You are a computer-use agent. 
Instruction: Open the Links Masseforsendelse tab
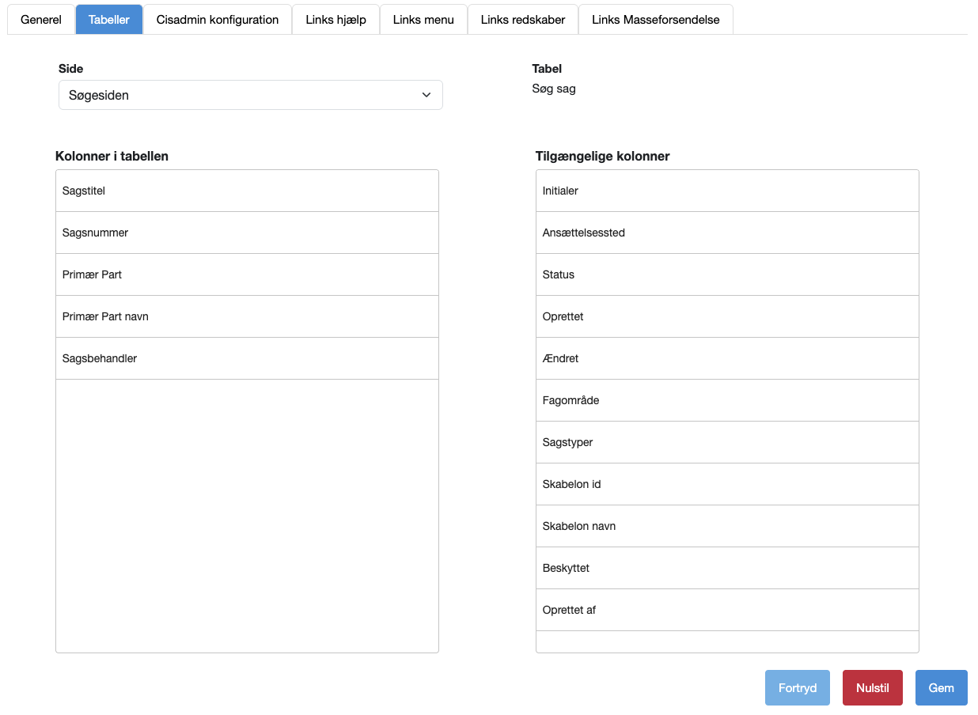click(655, 20)
